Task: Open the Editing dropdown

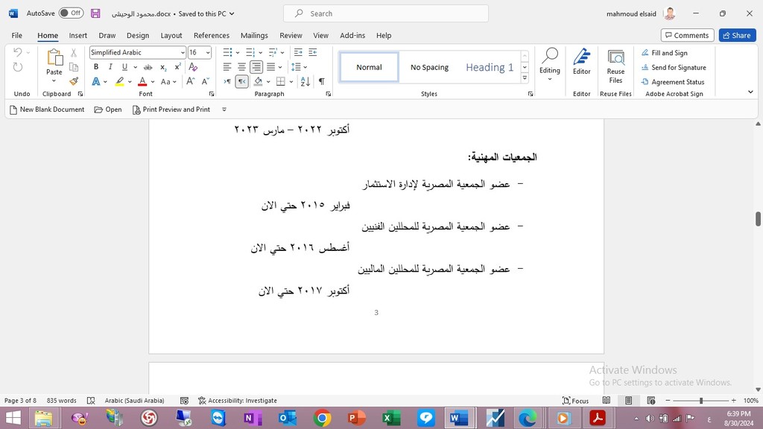Action: coord(550,63)
